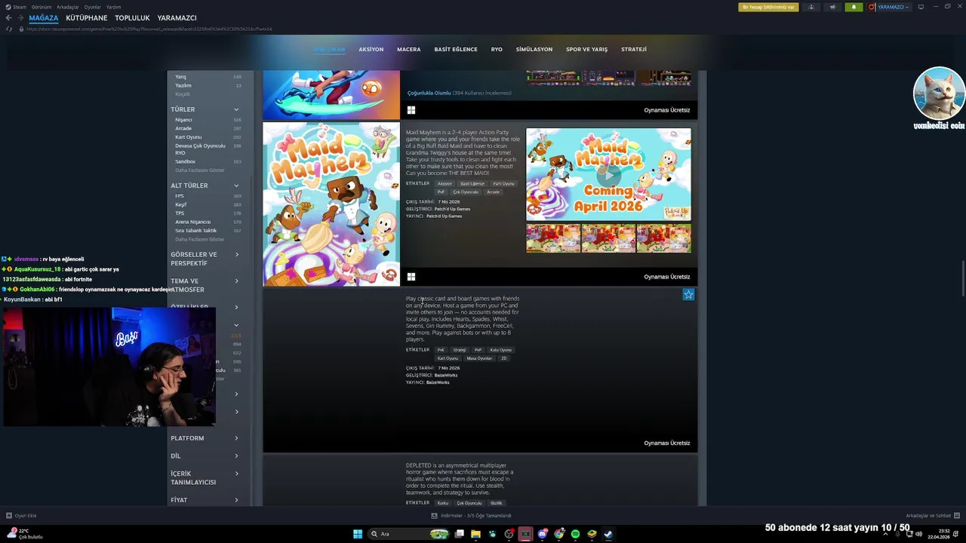
Task: Filter by the Kart Oyunu genre
Action: point(189,137)
